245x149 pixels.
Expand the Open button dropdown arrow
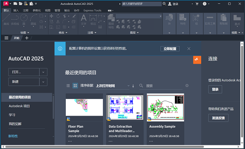(43, 72)
